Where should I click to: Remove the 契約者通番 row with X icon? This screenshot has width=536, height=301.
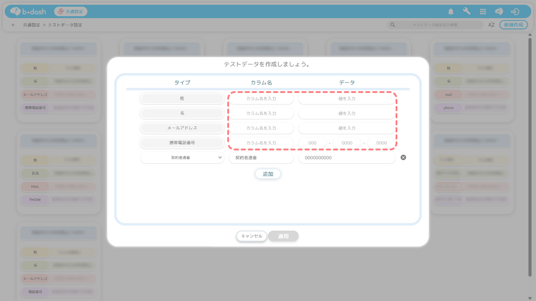coord(403,158)
